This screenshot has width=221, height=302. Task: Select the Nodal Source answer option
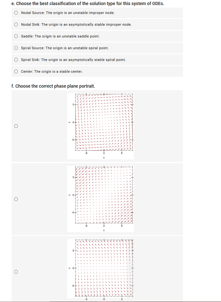(x=16, y=13)
